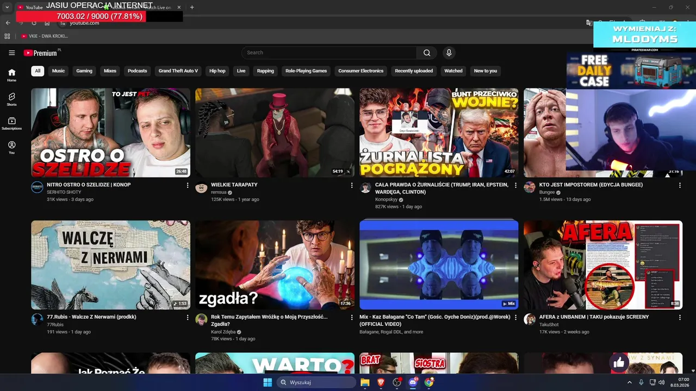Open the Windows Start menu
Viewport: 696px width, 391px height.
pyautogui.click(x=268, y=382)
